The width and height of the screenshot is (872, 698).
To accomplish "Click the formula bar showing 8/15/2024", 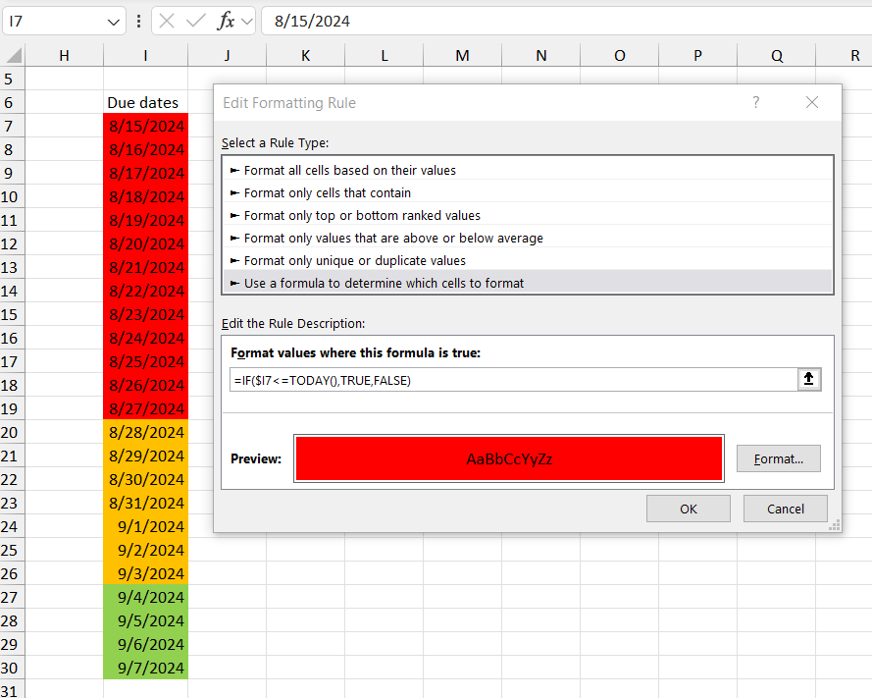I will tap(567, 22).
